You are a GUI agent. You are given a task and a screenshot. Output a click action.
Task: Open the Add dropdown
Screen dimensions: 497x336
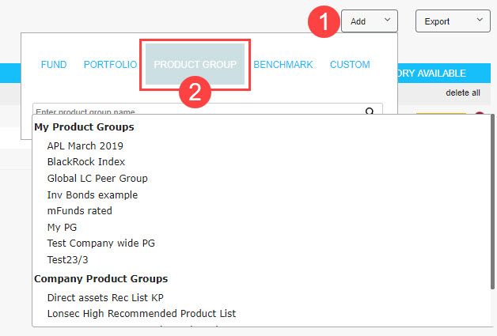[369, 21]
